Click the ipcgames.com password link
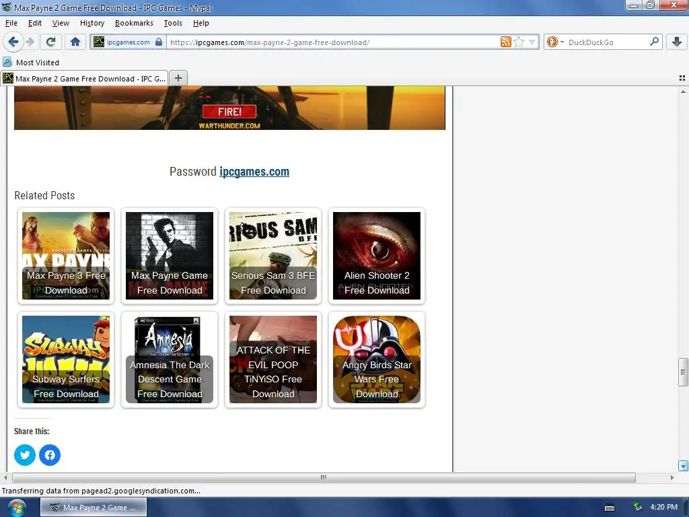The height and width of the screenshot is (517, 689). (254, 172)
